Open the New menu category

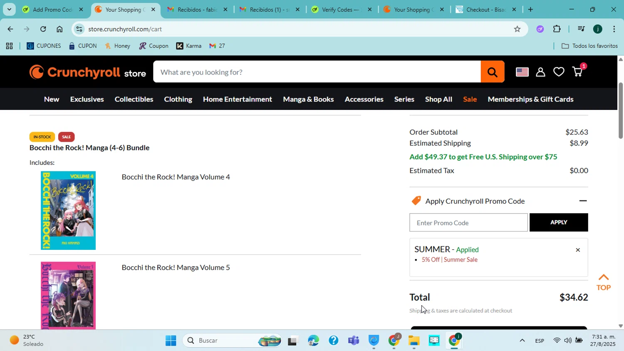click(x=52, y=99)
